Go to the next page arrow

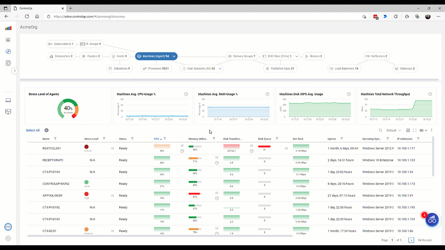(411, 240)
